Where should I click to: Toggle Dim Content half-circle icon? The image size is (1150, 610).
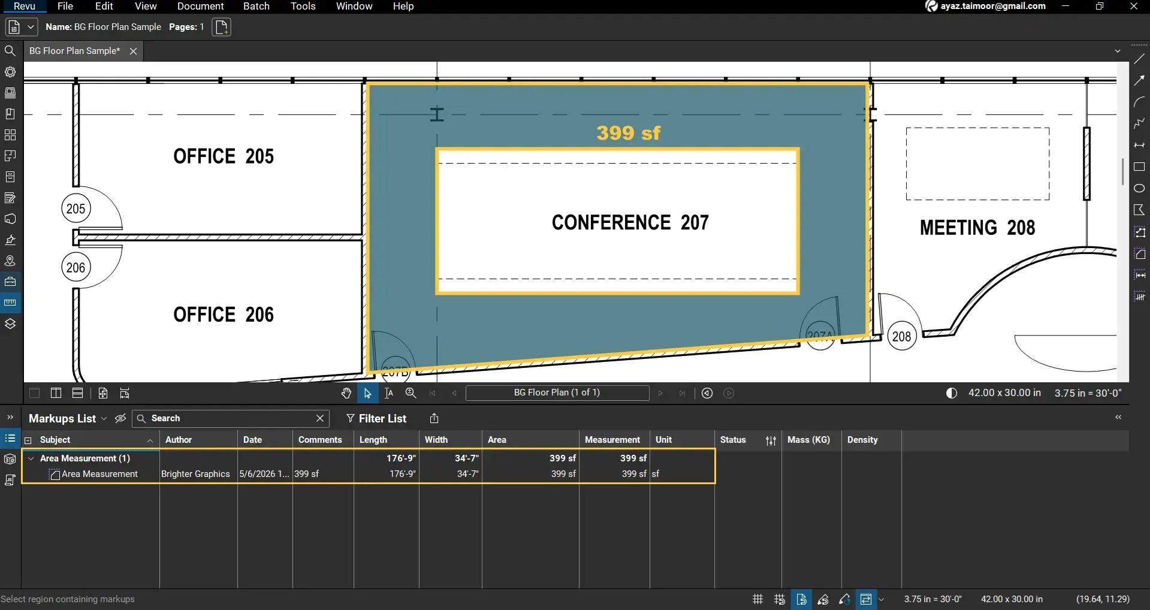pyautogui.click(x=951, y=393)
